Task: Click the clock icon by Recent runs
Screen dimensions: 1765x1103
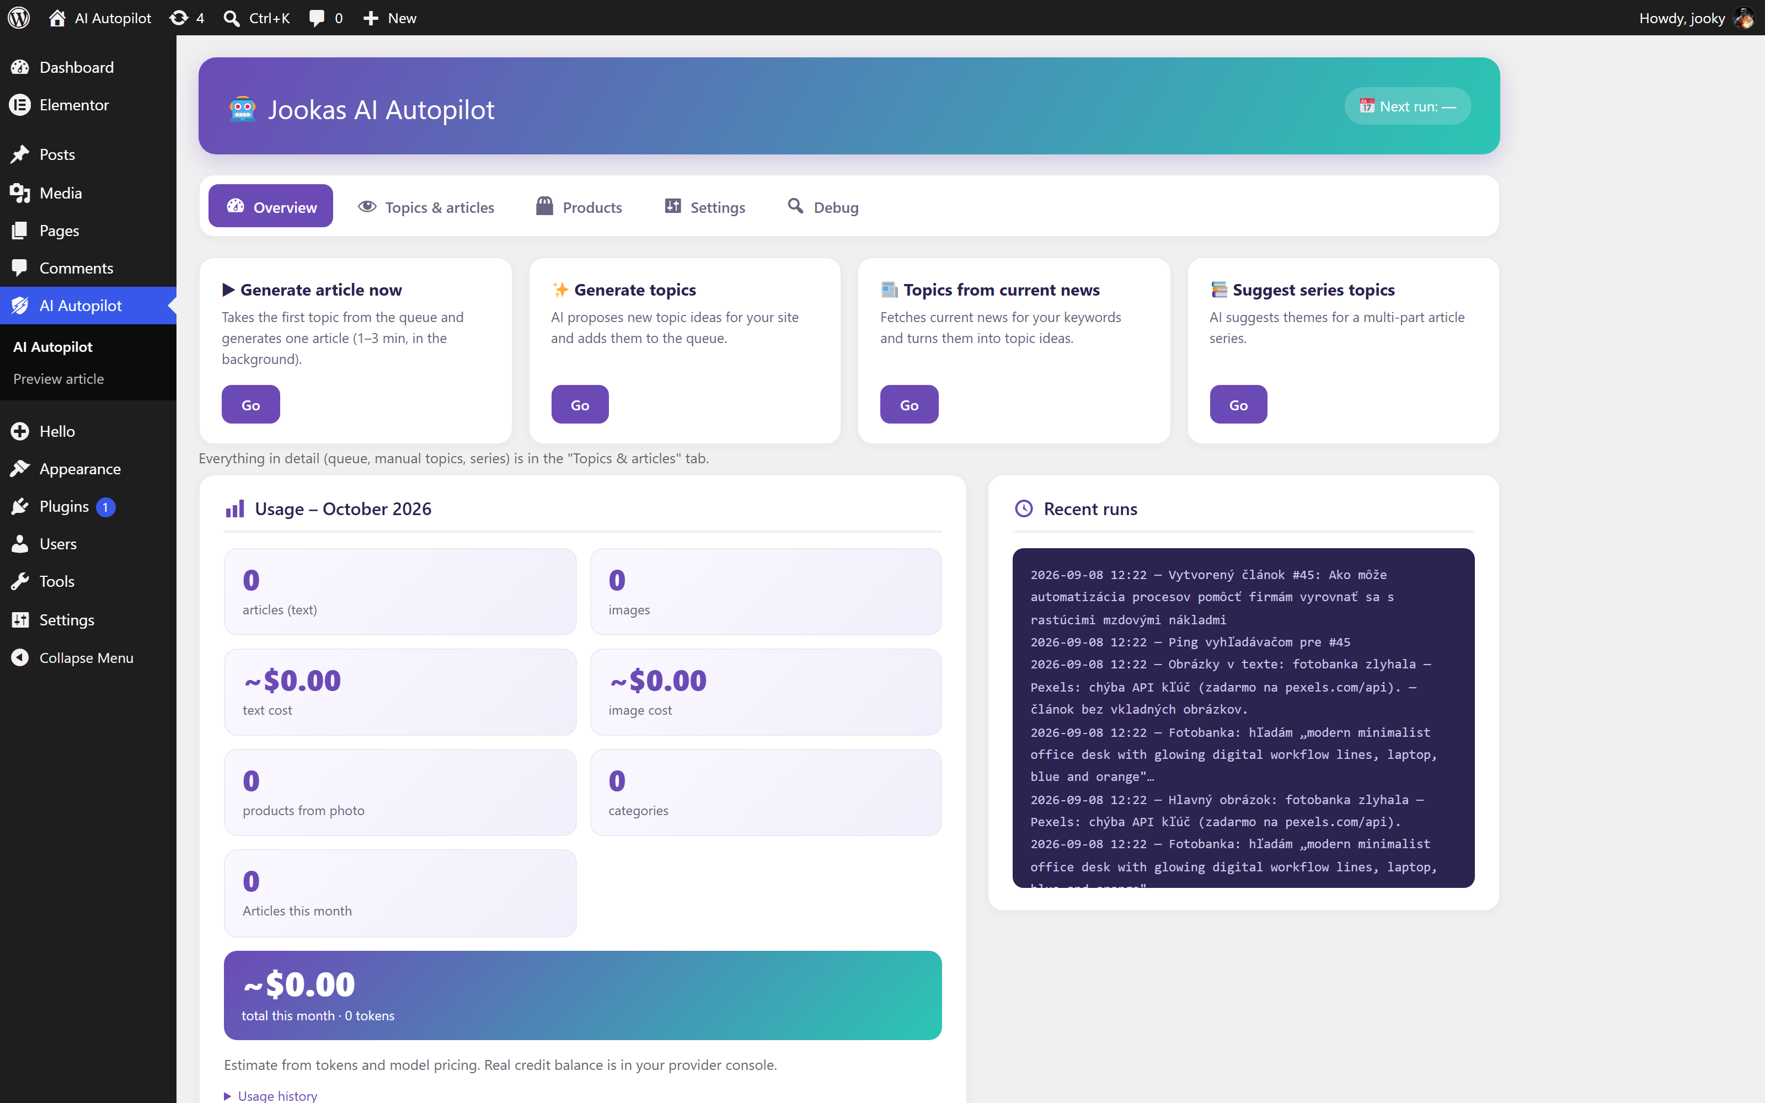Action: tap(1024, 509)
